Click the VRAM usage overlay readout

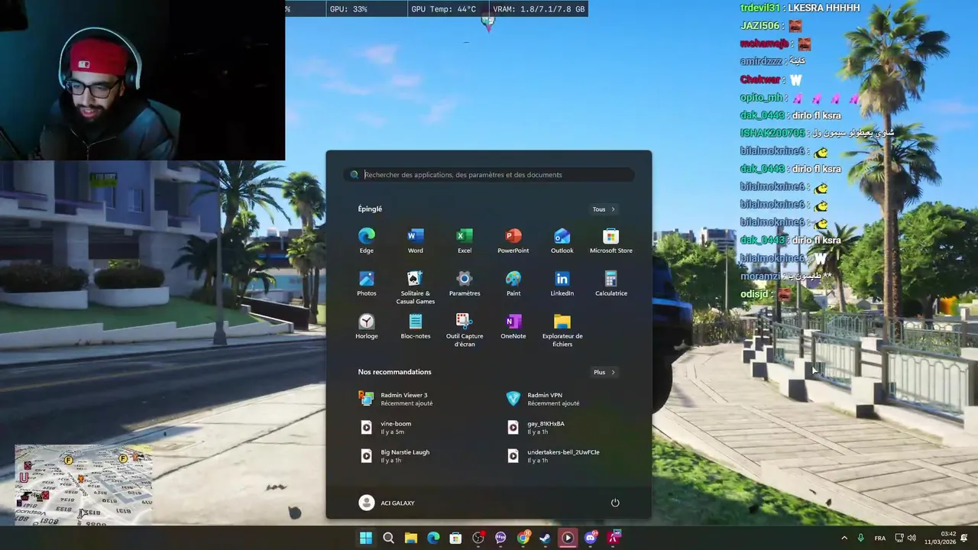[539, 9]
